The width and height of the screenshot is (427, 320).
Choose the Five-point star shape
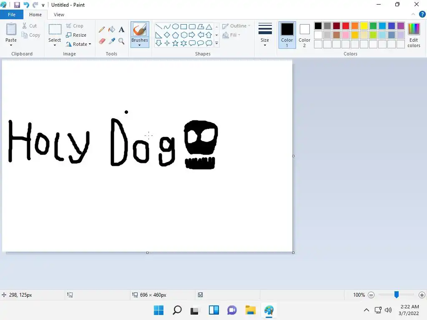pyautogui.click(x=176, y=43)
